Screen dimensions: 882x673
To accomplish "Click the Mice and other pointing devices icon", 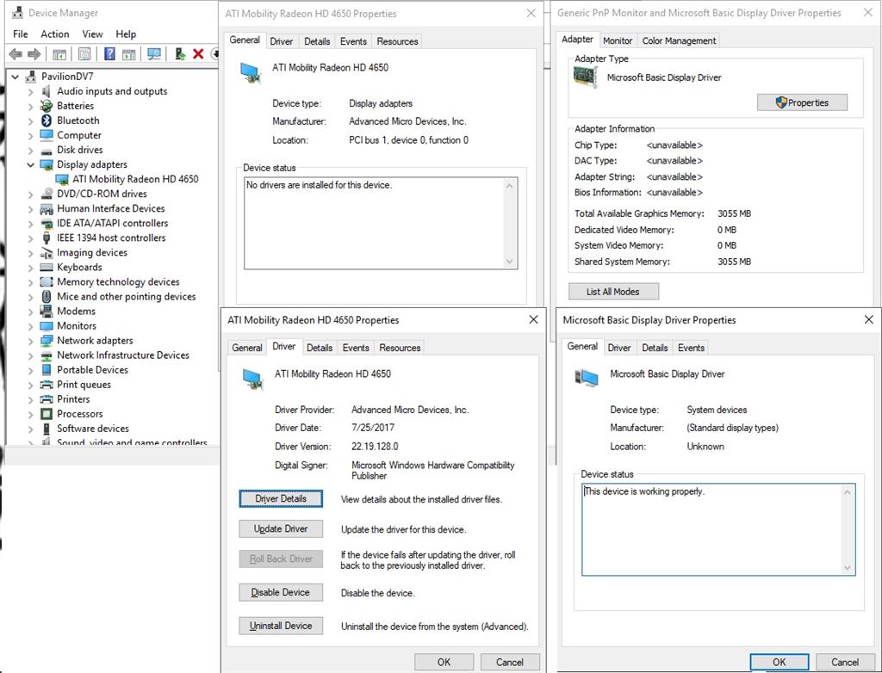I will click(x=47, y=296).
